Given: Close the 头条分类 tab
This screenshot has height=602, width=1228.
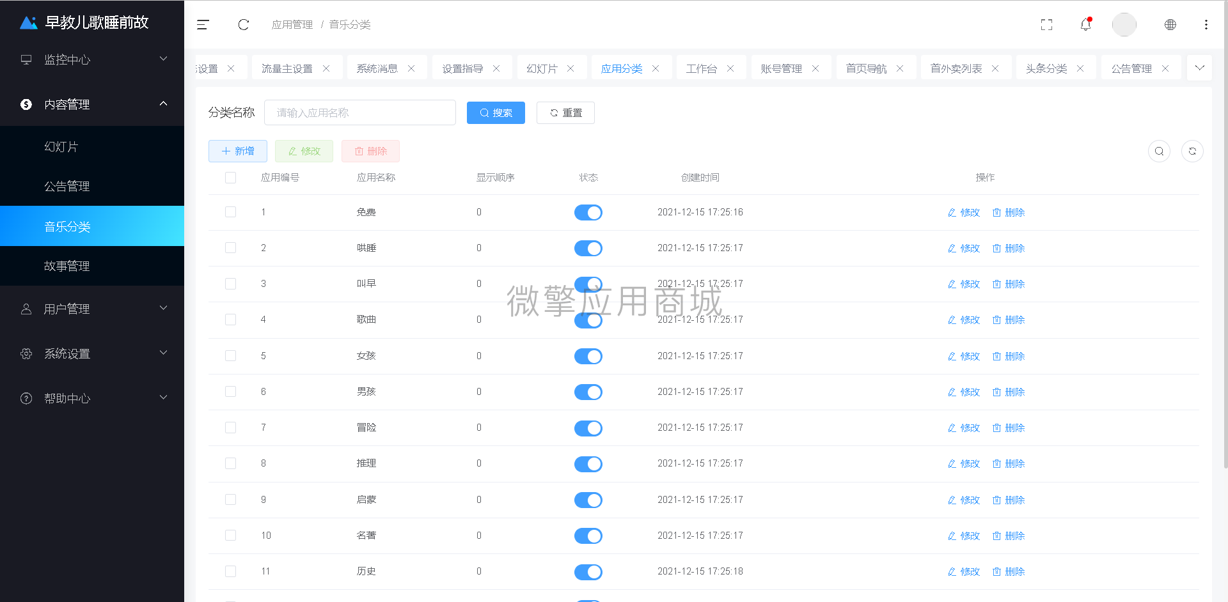Looking at the screenshot, I should [x=1080, y=68].
